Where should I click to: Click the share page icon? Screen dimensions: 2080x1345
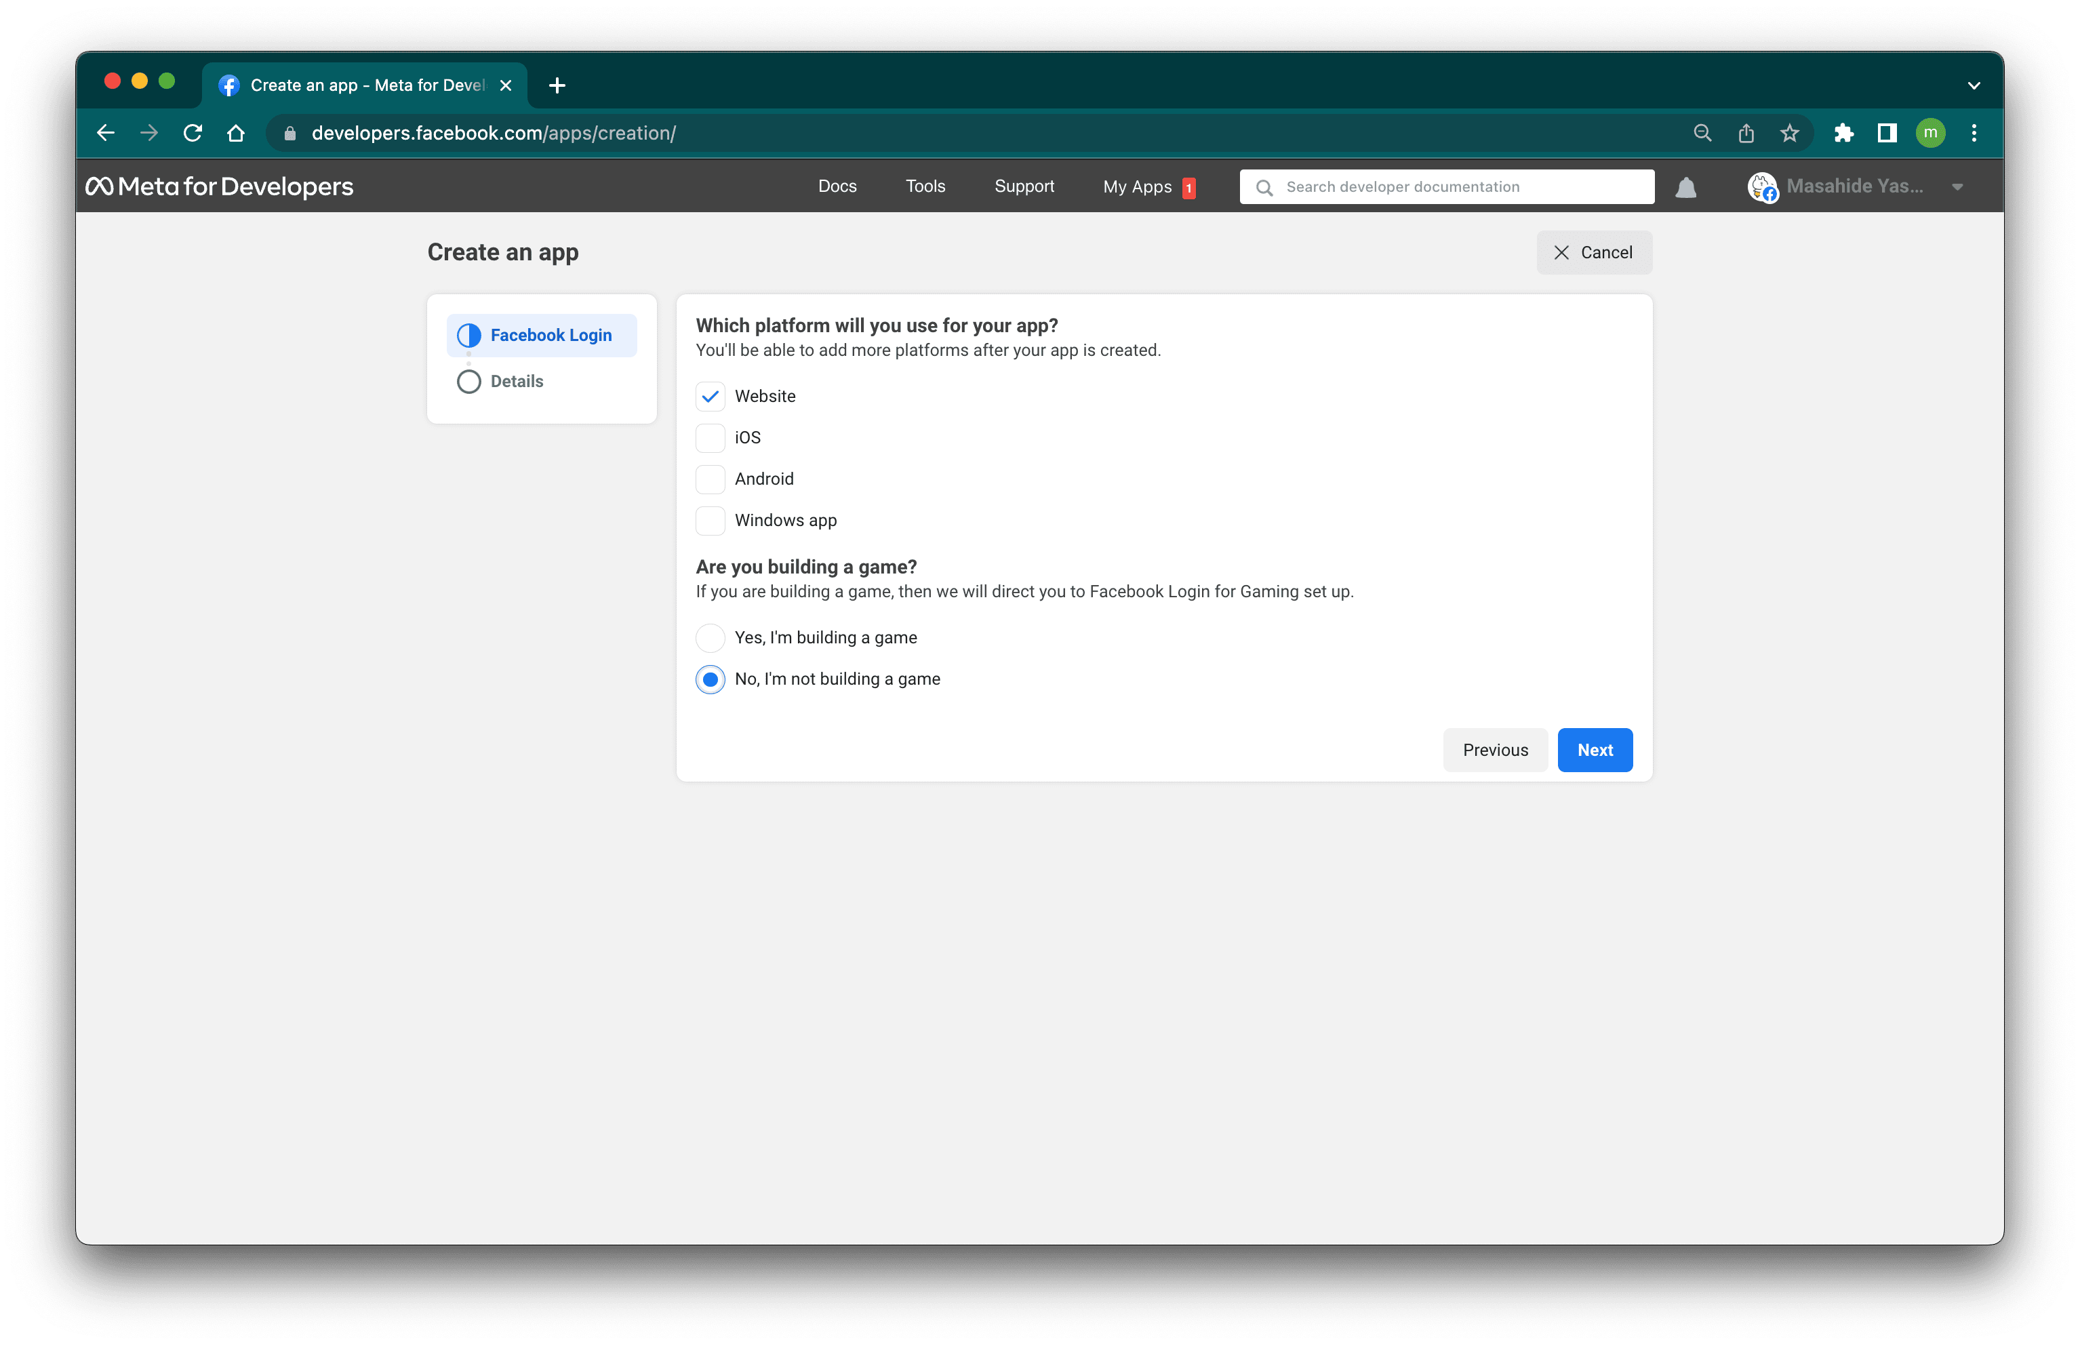coord(1746,133)
